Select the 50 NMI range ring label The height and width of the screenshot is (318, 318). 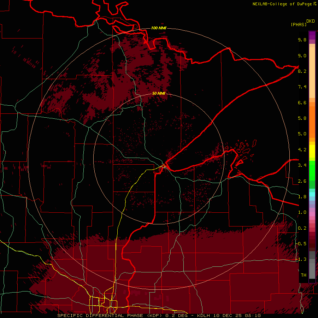click(x=159, y=93)
